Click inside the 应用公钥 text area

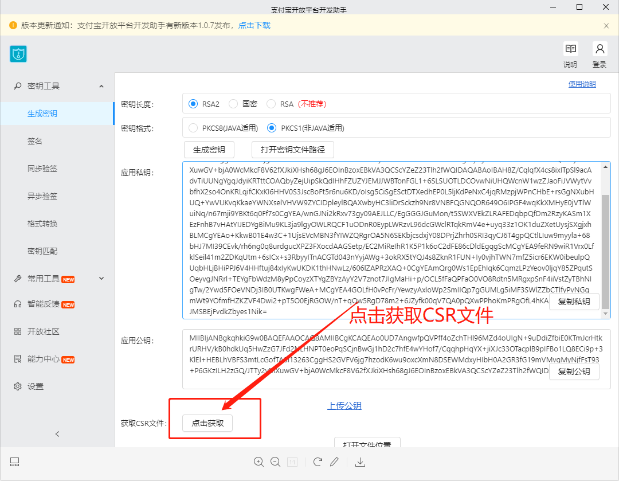(397, 359)
